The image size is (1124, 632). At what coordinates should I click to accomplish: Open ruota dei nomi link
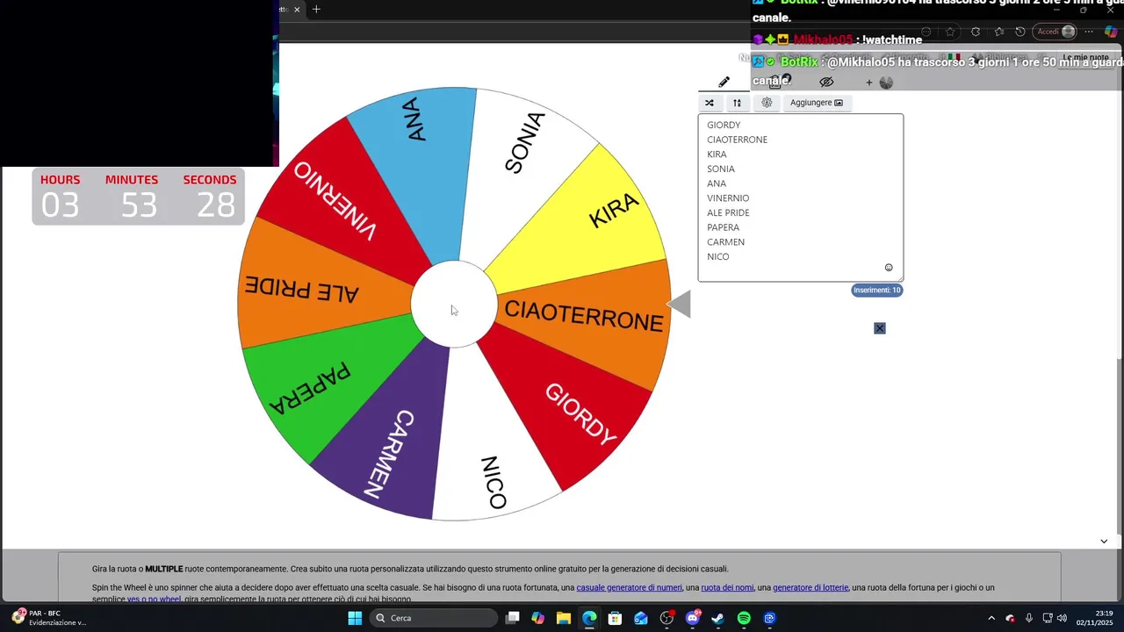coord(727,587)
